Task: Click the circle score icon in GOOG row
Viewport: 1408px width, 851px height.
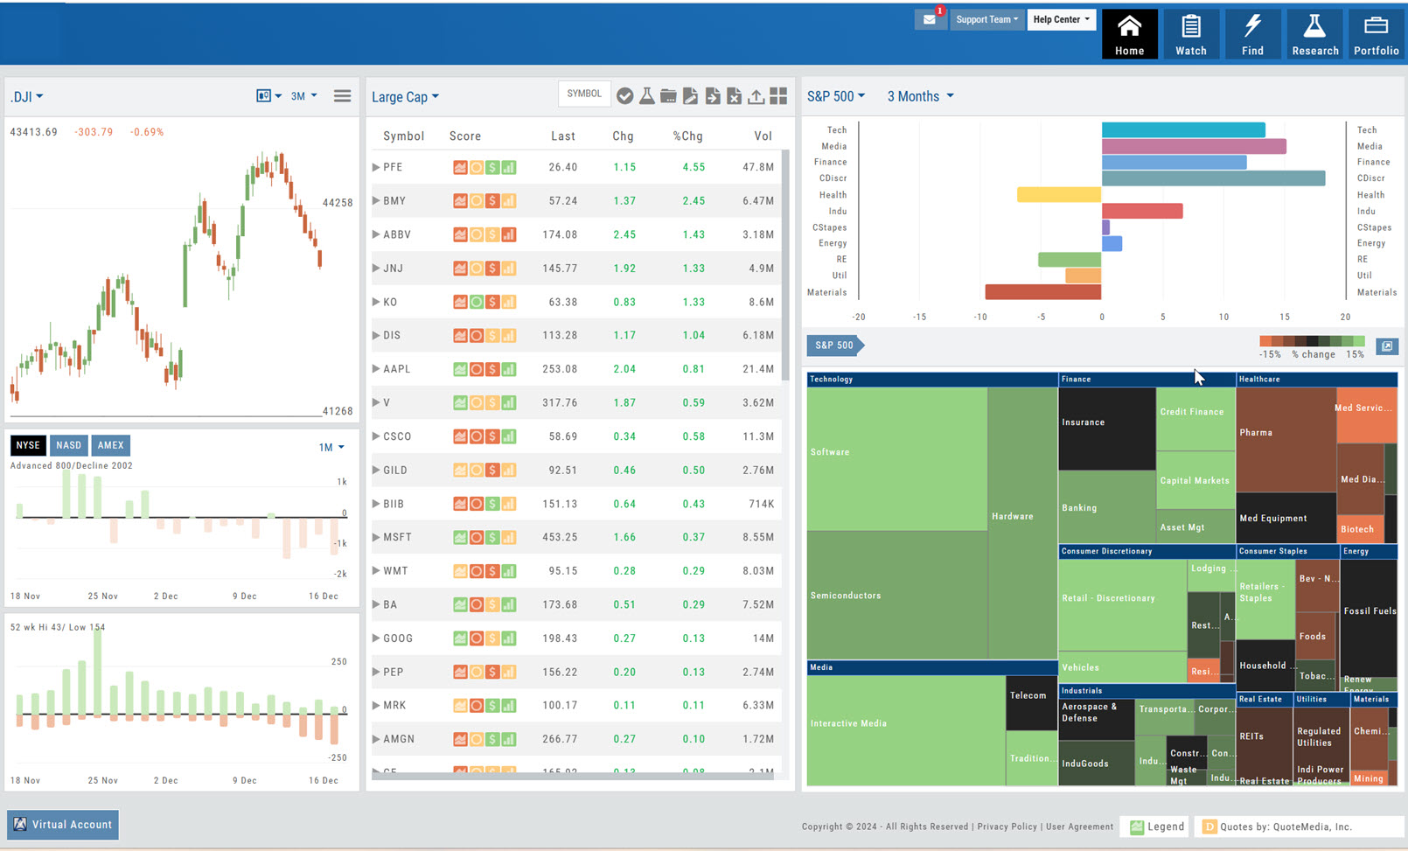Action: pos(477,638)
